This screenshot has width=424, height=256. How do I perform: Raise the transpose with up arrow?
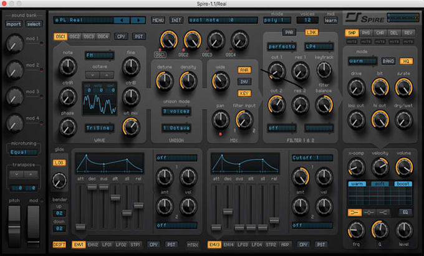click(31, 174)
